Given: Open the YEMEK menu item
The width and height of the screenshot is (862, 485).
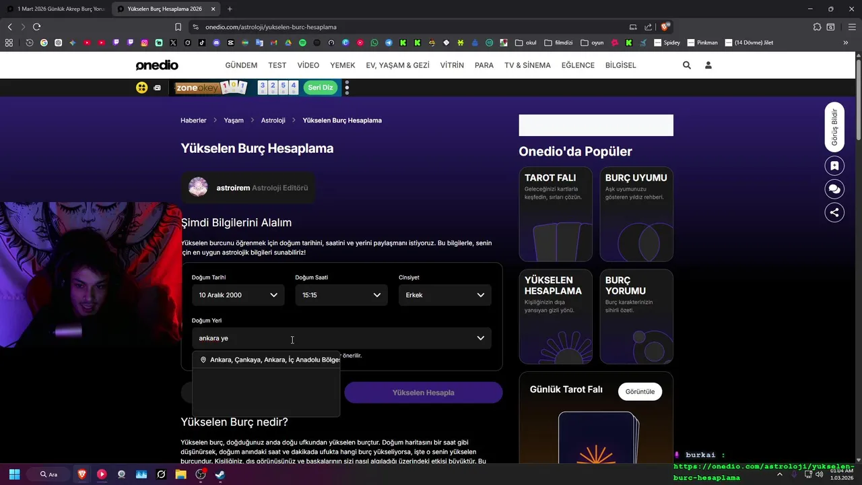Looking at the screenshot, I should [343, 65].
